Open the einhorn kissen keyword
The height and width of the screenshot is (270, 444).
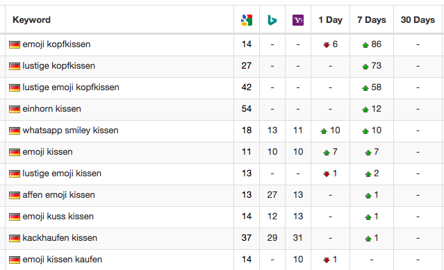point(52,108)
